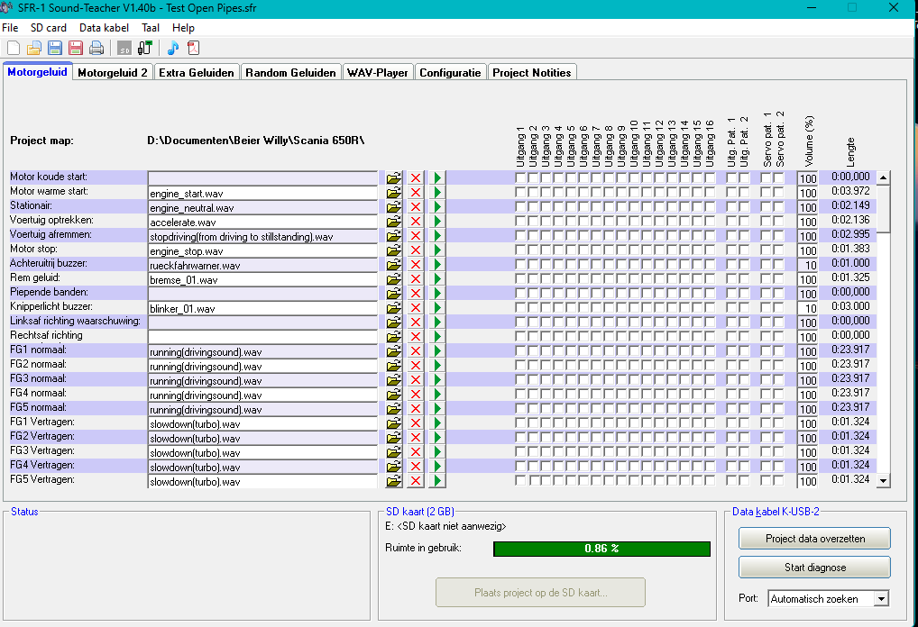Viewport: 918px width, 627px height.
Task: Remove the engine_start.wav file with its red X
Action: (x=416, y=193)
